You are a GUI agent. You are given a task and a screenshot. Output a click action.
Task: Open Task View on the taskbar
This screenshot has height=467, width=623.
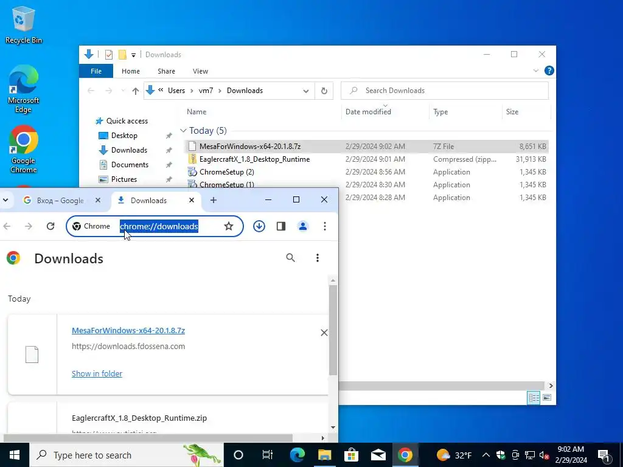pyautogui.click(x=268, y=455)
